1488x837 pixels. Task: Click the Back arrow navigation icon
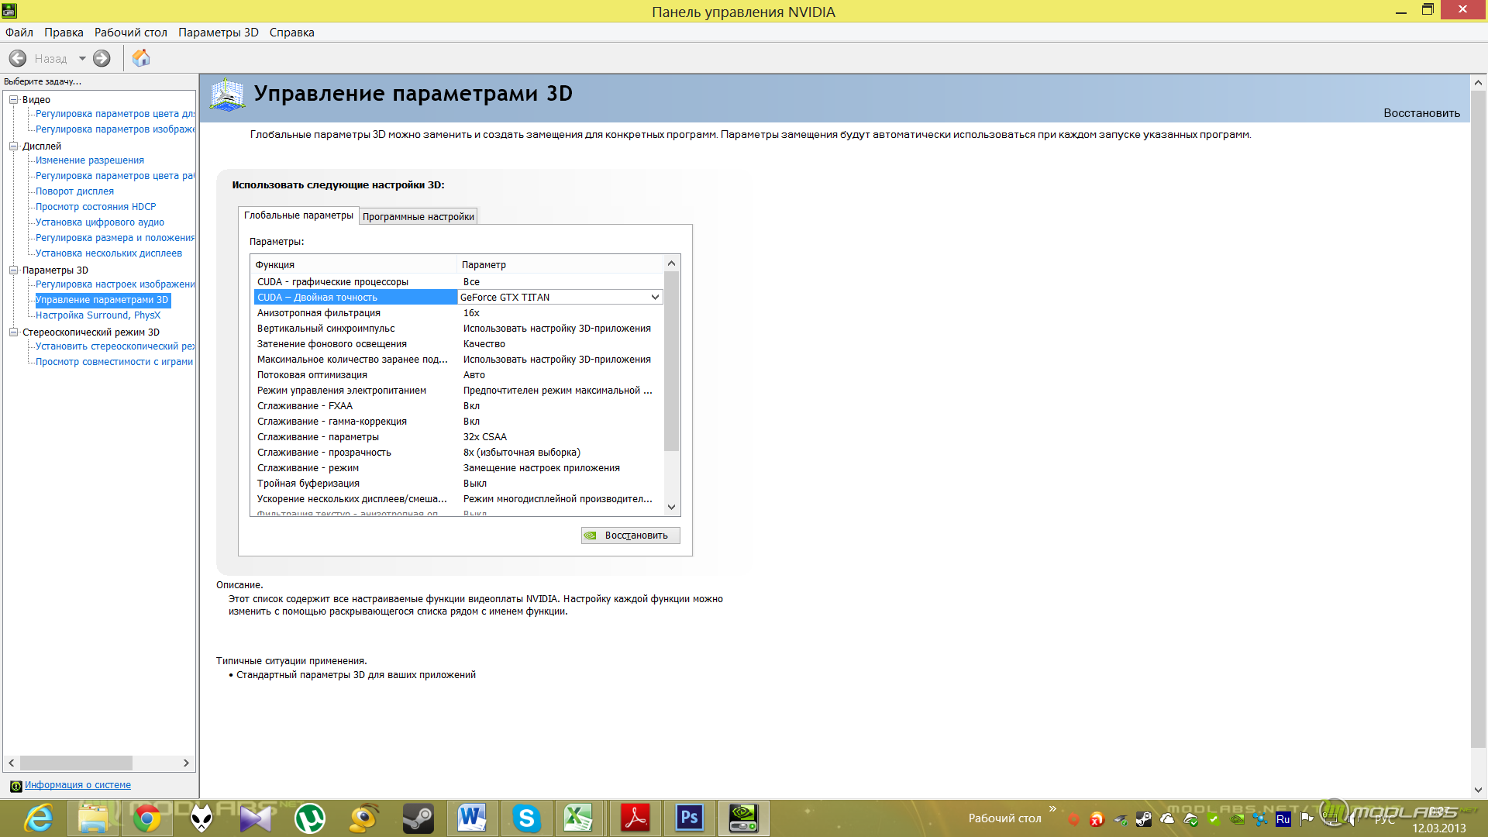[x=18, y=58]
